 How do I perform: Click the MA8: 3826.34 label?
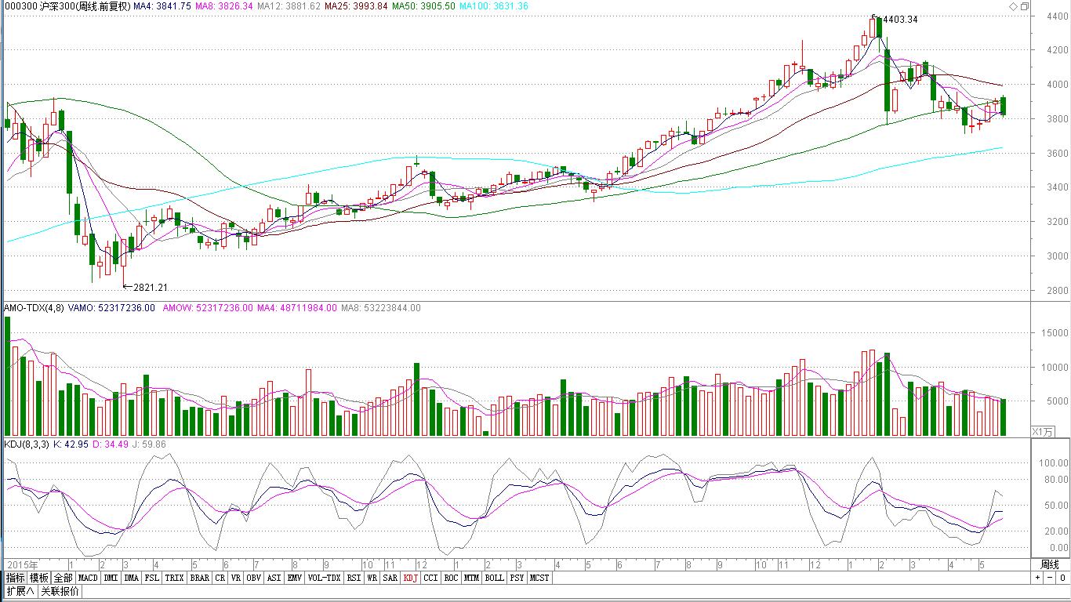[x=224, y=6]
